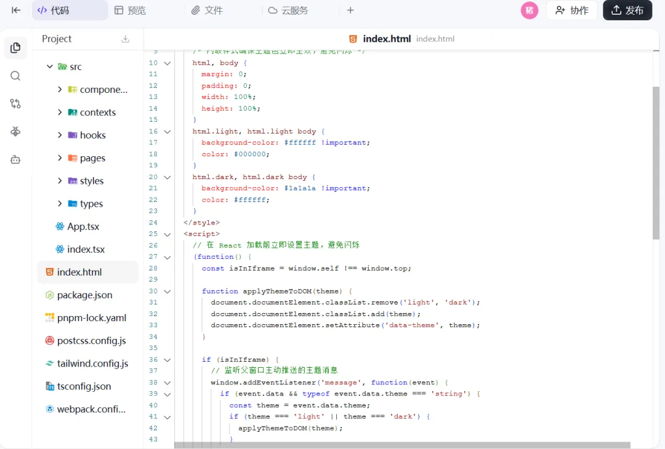665x449 pixels.
Task: Expand the contexts folder chevron
Action: tap(60, 112)
